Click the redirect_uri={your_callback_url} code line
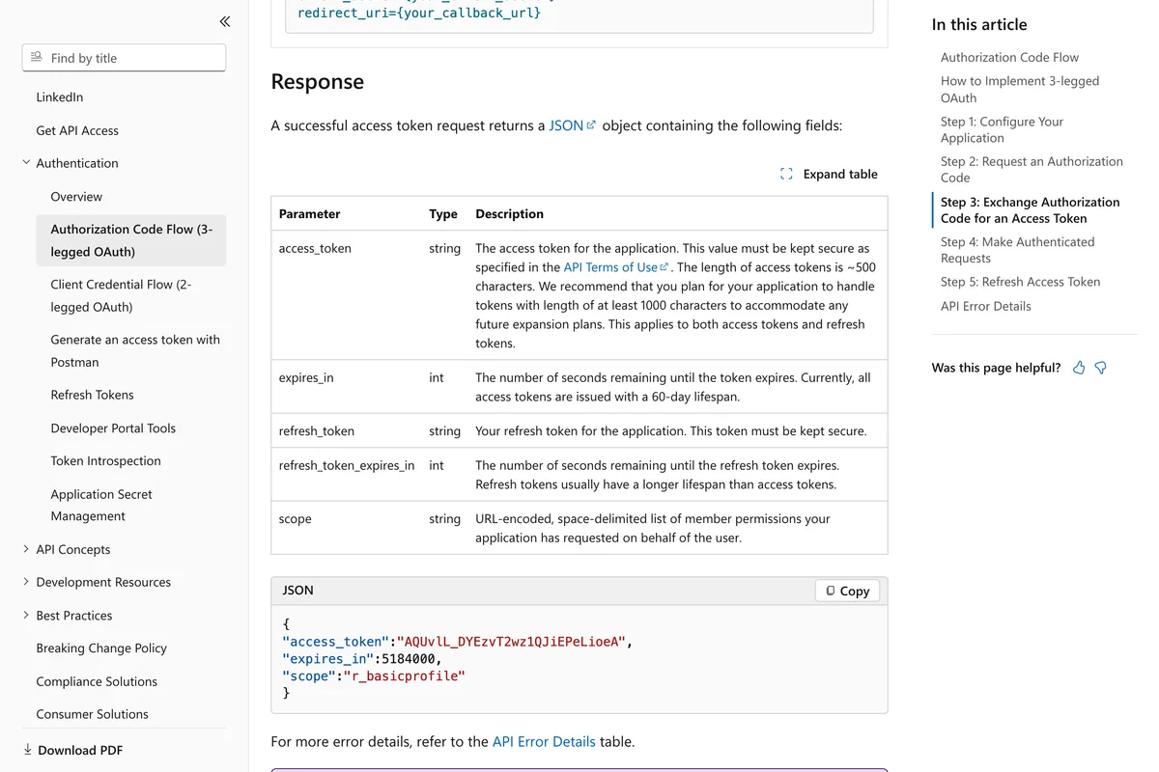Viewport: 1159px width, 772px height. pos(419,14)
